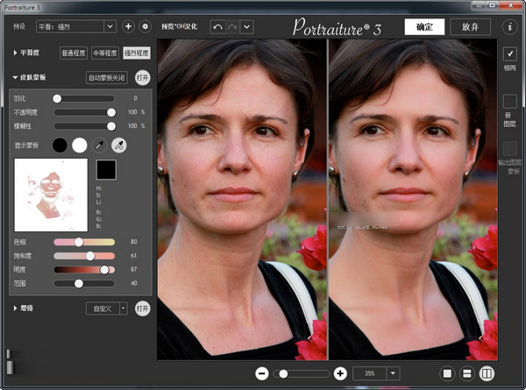Click the info icon top right

click(509, 26)
